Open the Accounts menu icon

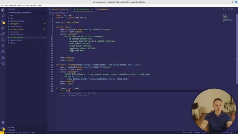click(3, 122)
